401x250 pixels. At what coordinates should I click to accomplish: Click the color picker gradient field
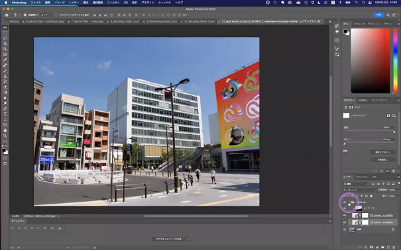tap(371, 61)
